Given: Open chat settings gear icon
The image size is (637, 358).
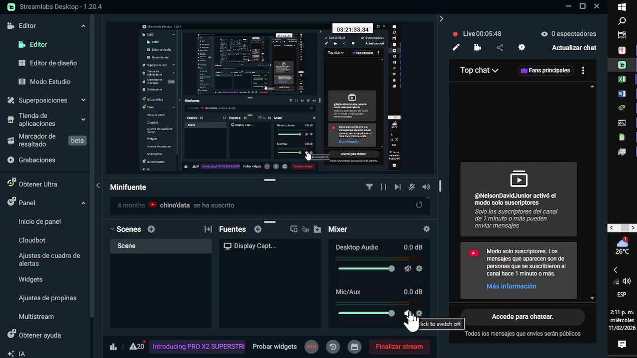Looking at the screenshot, I should 522,47.
